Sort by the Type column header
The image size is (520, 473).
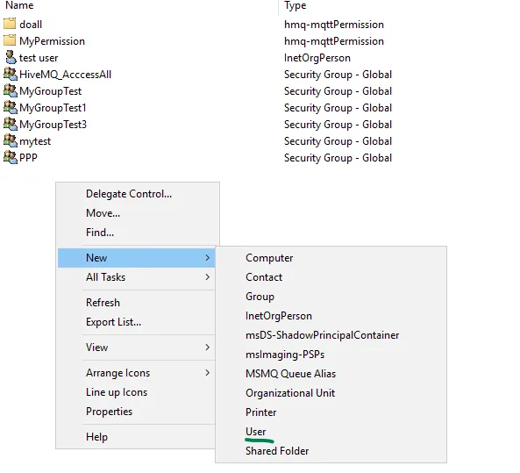coord(295,5)
